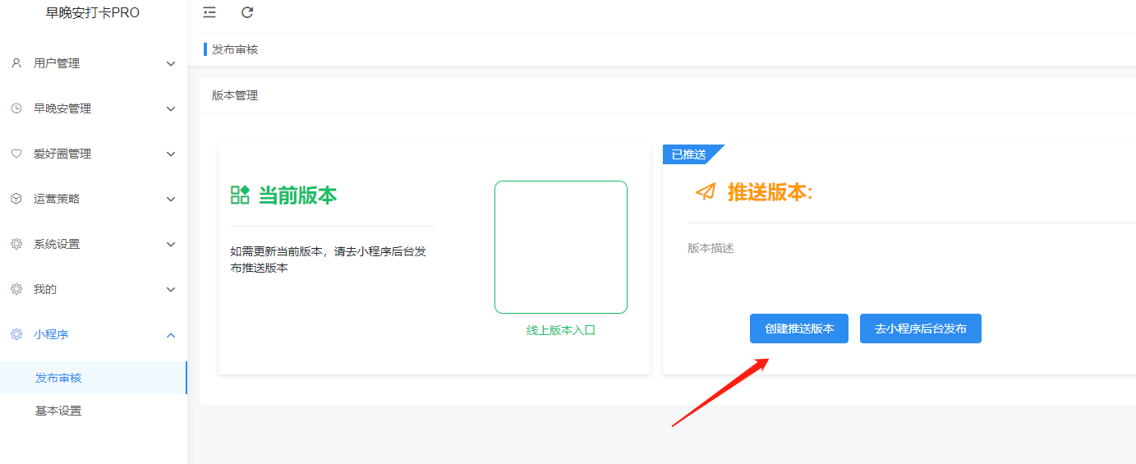Click the cube icon beside 运营策略
The height and width of the screenshot is (464, 1136).
pyautogui.click(x=16, y=199)
